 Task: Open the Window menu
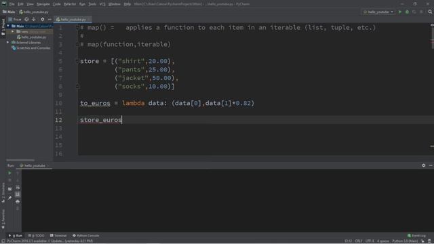tap(115, 4)
